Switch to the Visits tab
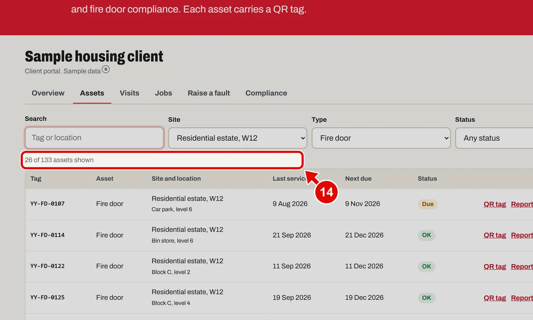 pyautogui.click(x=129, y=93)
